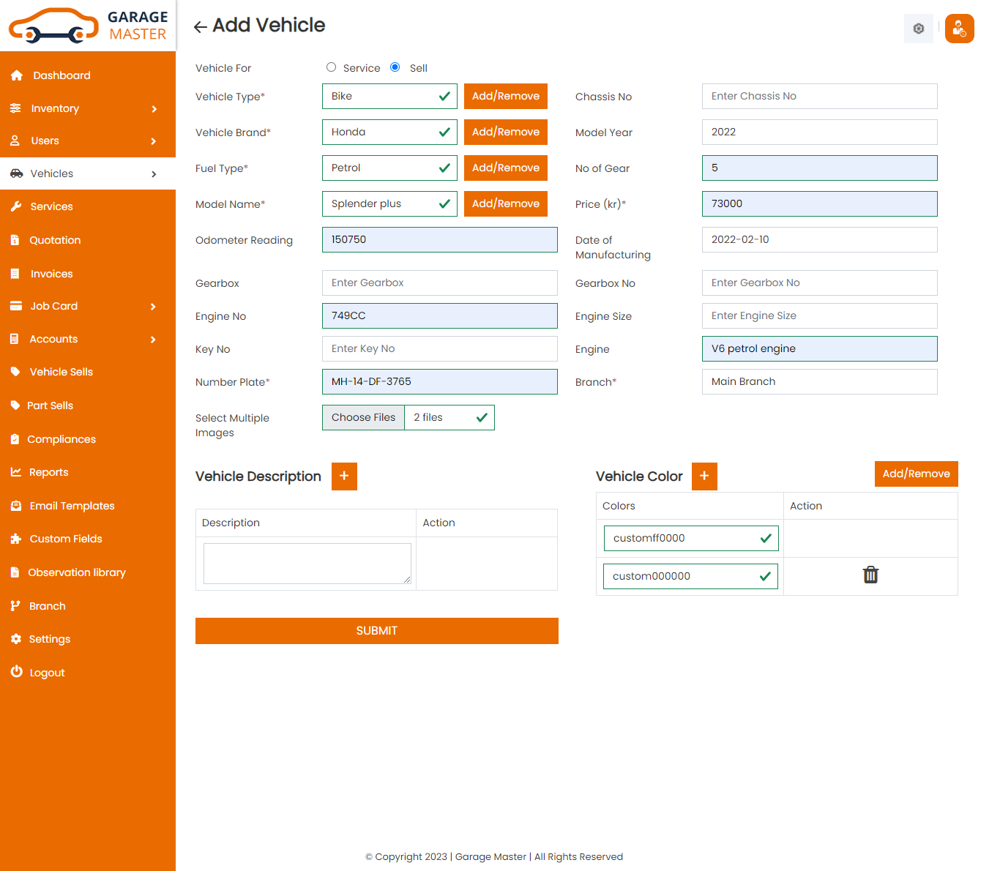Select the Service radio button
This screenshot has height=871, width=1000.
[332, 67]
